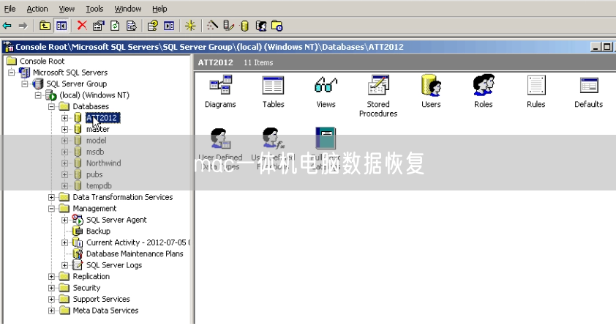616x326 pixels.
Task: Expand the Data Transformation Services node
Action: (x=52, y=197)
